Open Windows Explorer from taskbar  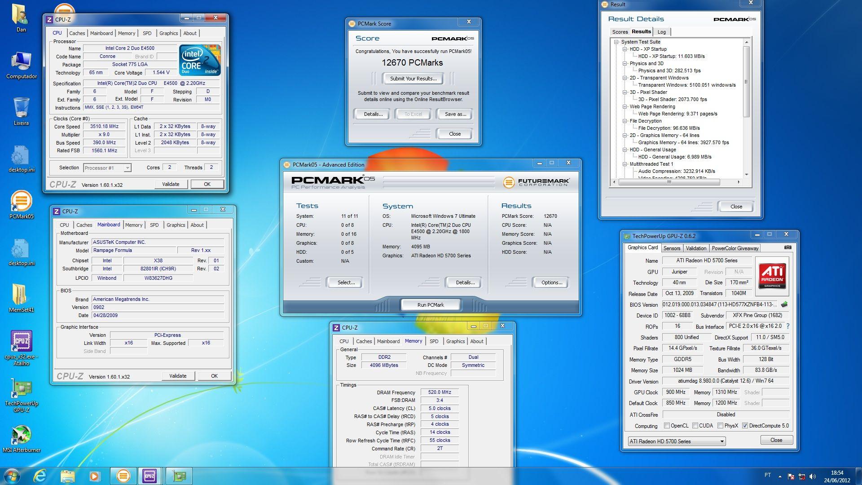click(x=67, y=476)
